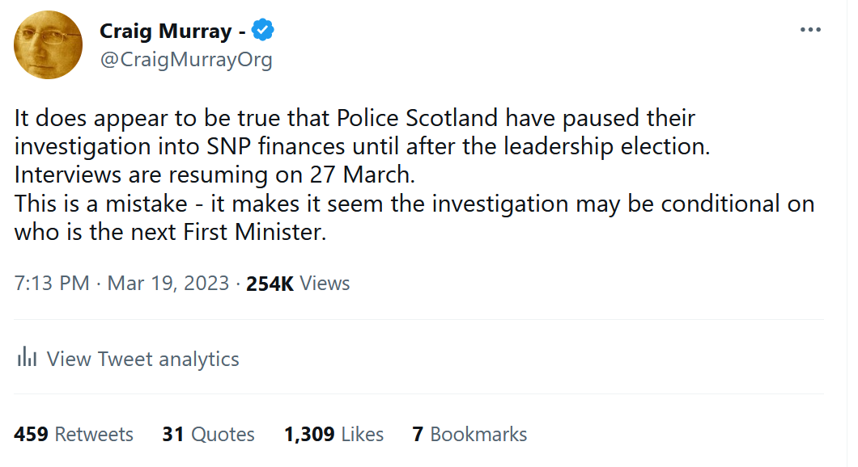Click the 254K Views count

point(298,284)
